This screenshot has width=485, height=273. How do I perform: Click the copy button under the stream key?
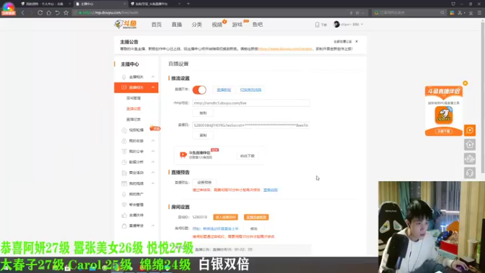(x=203, y=135)
